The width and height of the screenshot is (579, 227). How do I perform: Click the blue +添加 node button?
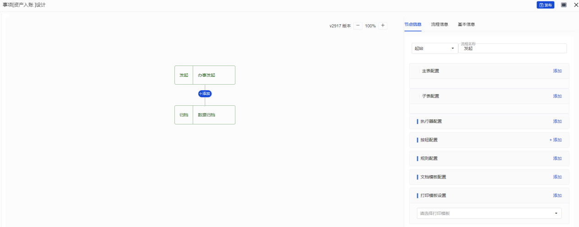[205, 94]
